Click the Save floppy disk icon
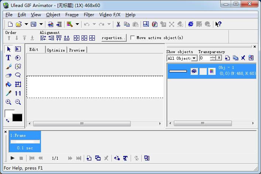This screenshot has height=174, width=261. 33,24
